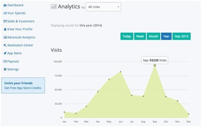202x127 pixels.
Task: Click the Jun data point on chart
Action: tap(120, 72)
